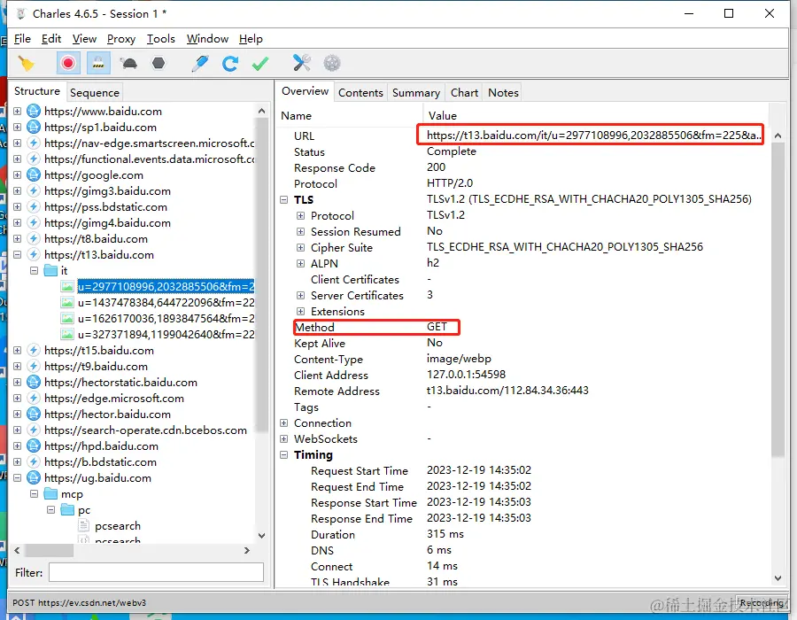Click the Overview vertical scrollbar thumb
The image size is (797, 620).
[x=778, y=300]
